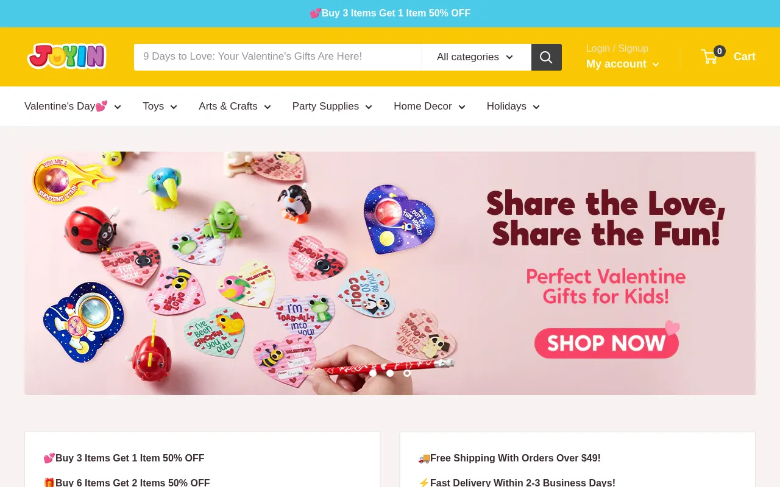Click the SHOP NOW banner button
The image size is (780, 487).
click(606, 343)
